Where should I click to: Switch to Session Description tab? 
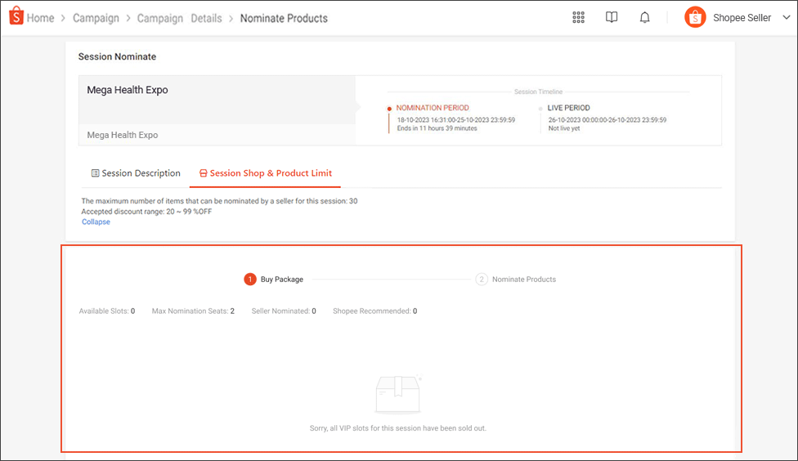(x=136, y=173)
